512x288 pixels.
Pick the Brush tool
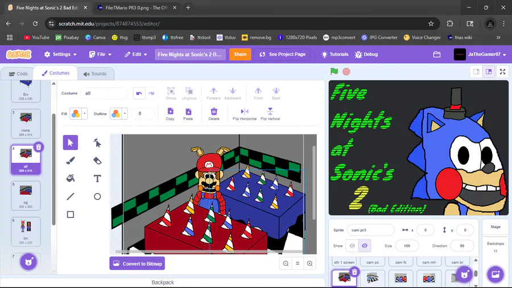click(70, 161)
